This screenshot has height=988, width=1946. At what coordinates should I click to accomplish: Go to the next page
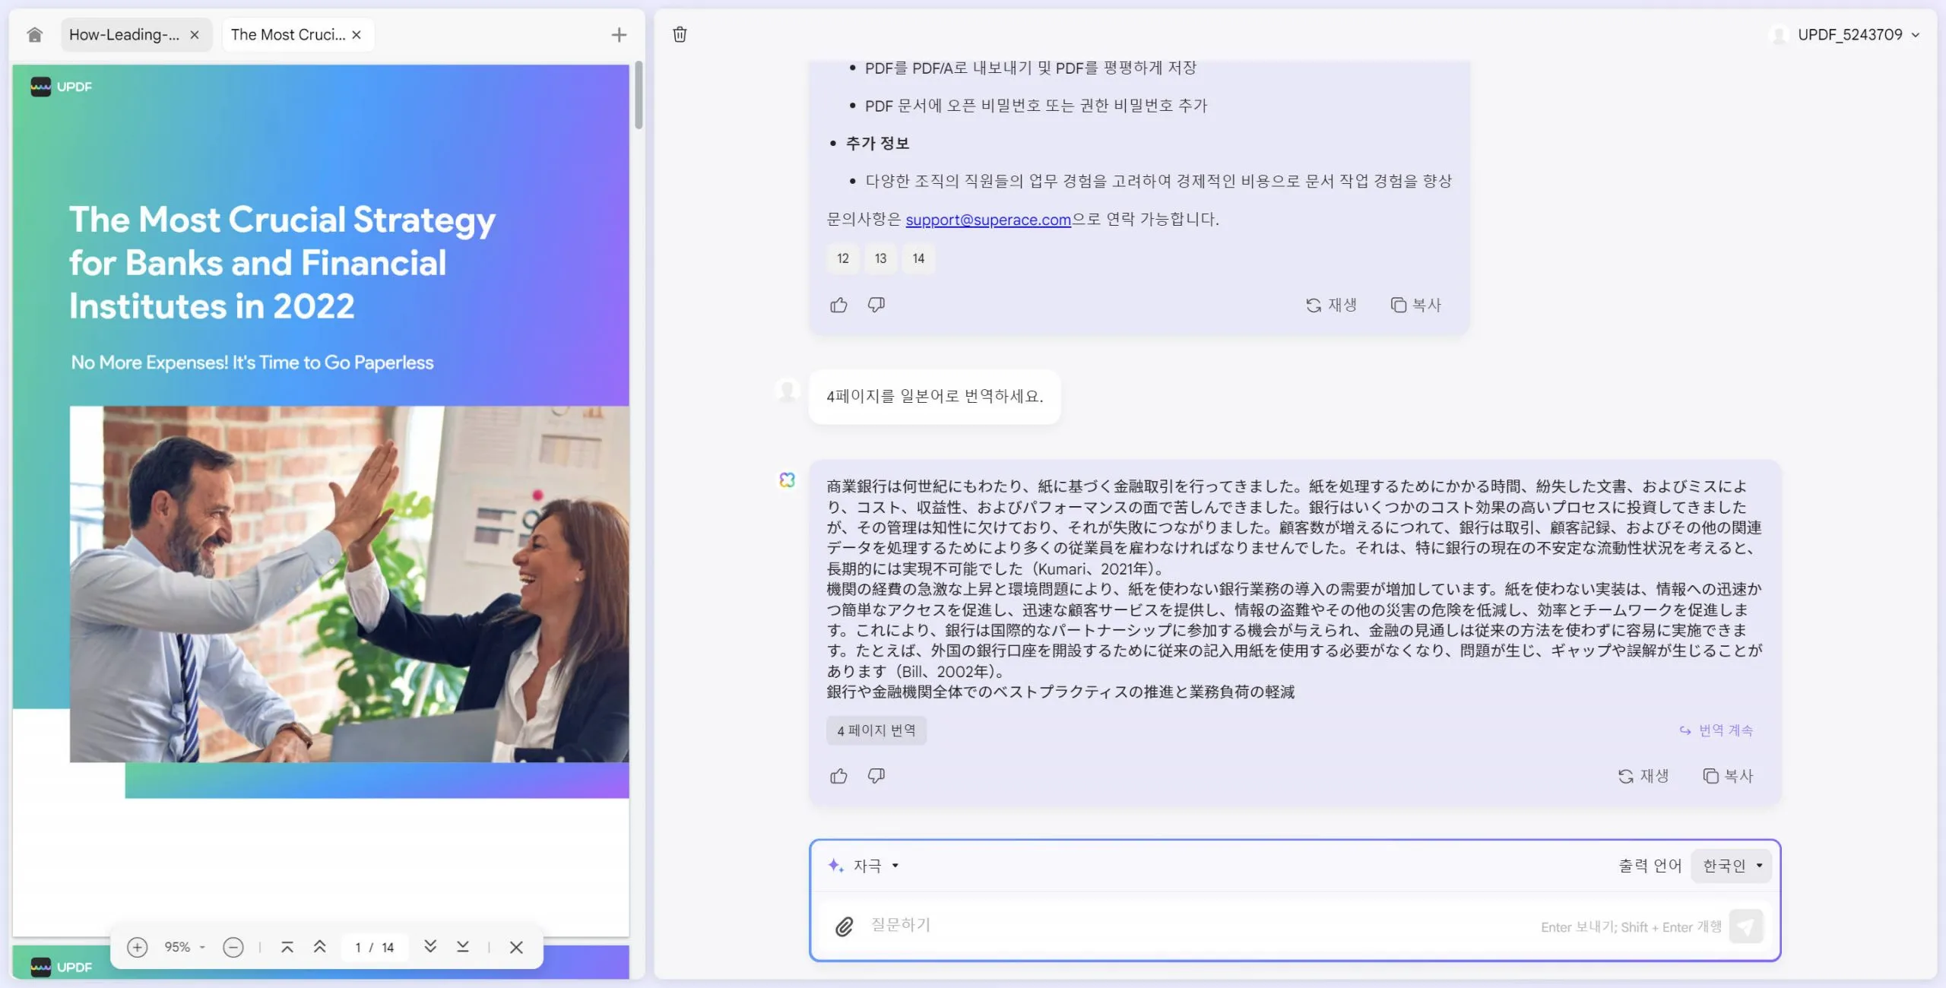(x=430, y=946)
